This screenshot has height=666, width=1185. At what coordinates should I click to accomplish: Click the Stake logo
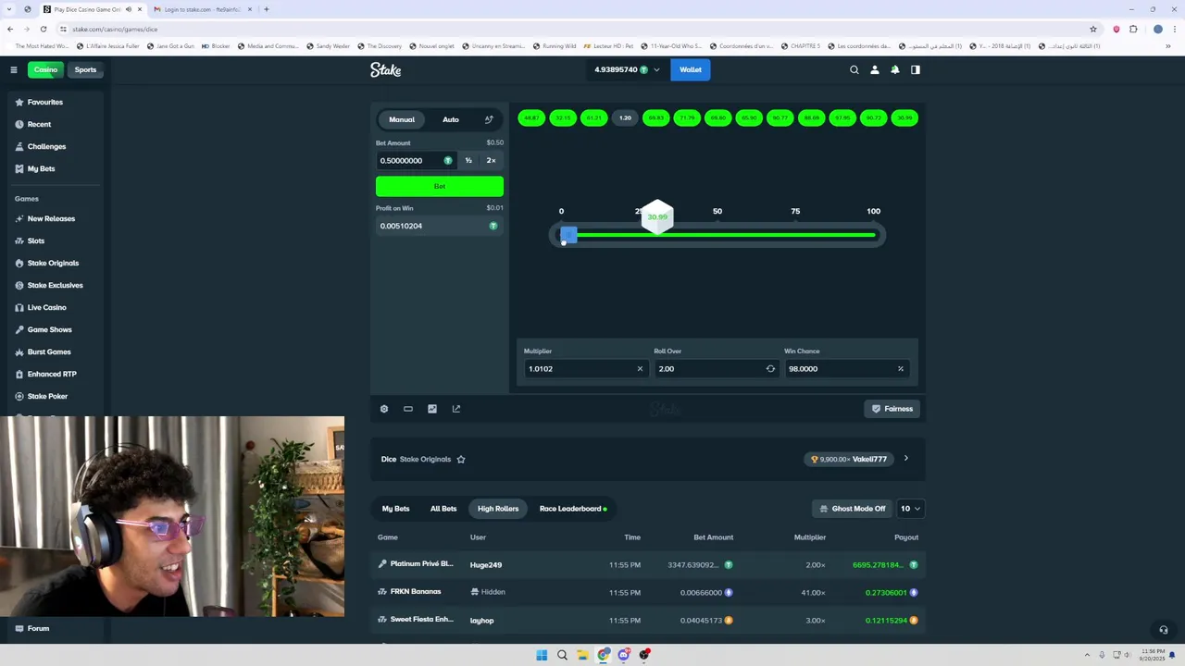pyautogui.click(x=385, y=69)
